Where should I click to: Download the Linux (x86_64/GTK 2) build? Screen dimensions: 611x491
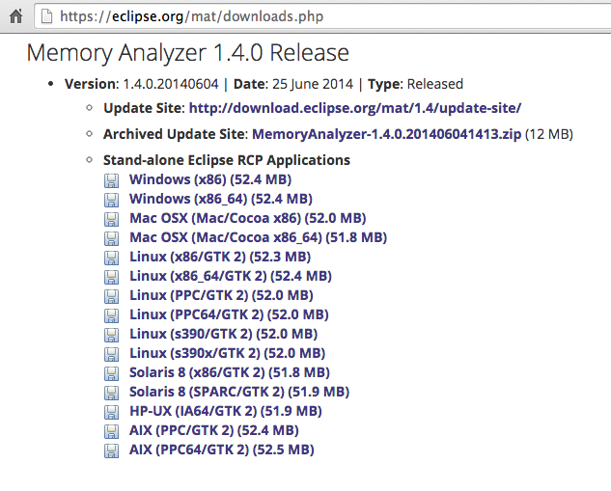click(x=230, y=276)
